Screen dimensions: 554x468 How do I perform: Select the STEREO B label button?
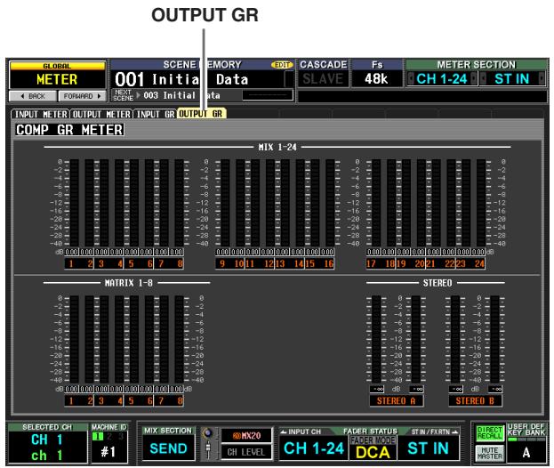coord(475,401)
